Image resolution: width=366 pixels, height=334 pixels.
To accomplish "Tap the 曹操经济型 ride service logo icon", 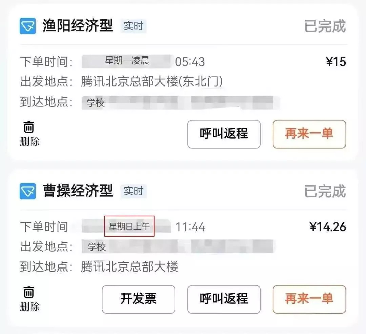I will point(28,191).
